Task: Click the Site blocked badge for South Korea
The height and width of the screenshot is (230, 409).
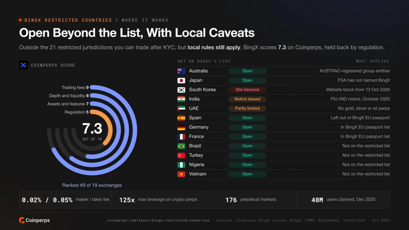Action: pyautogui.click(x=247, y=90)
